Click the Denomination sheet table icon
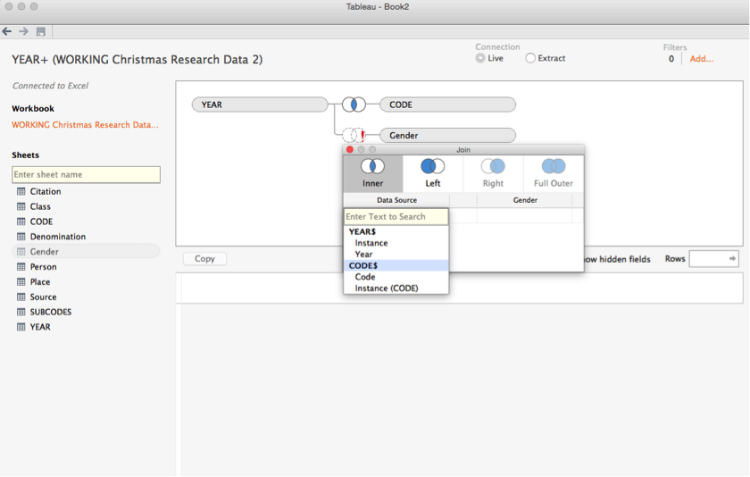Screen dimensions: 750x477 click(21, 237)
